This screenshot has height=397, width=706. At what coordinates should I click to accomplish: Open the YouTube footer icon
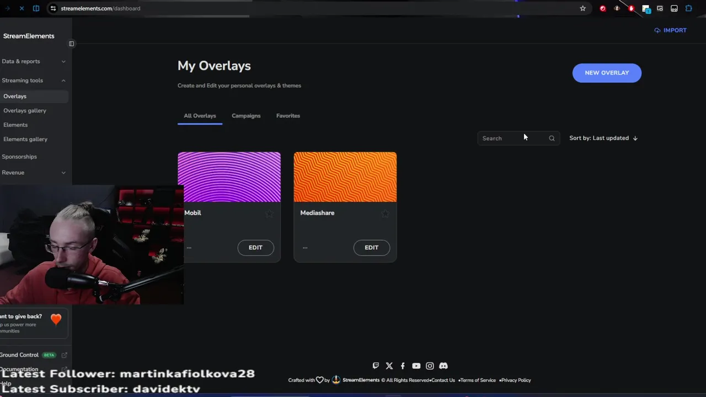point(416,366)
